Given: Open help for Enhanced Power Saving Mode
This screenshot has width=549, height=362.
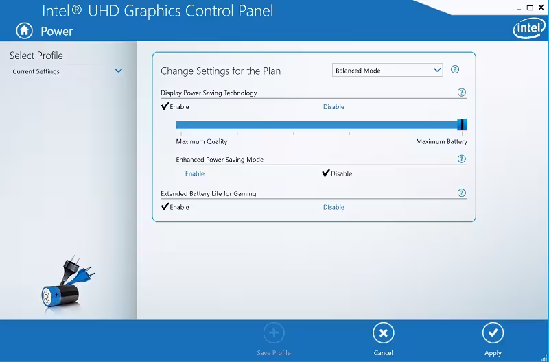Looking at the screenshot, I should tap(461, 159).
